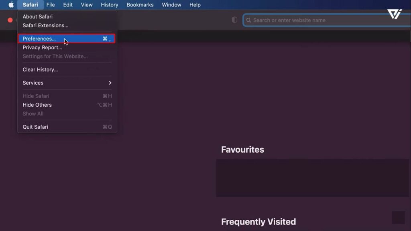Open the View menu
The width and height of the screenshot is (411, 231).
tap(87, 5)
